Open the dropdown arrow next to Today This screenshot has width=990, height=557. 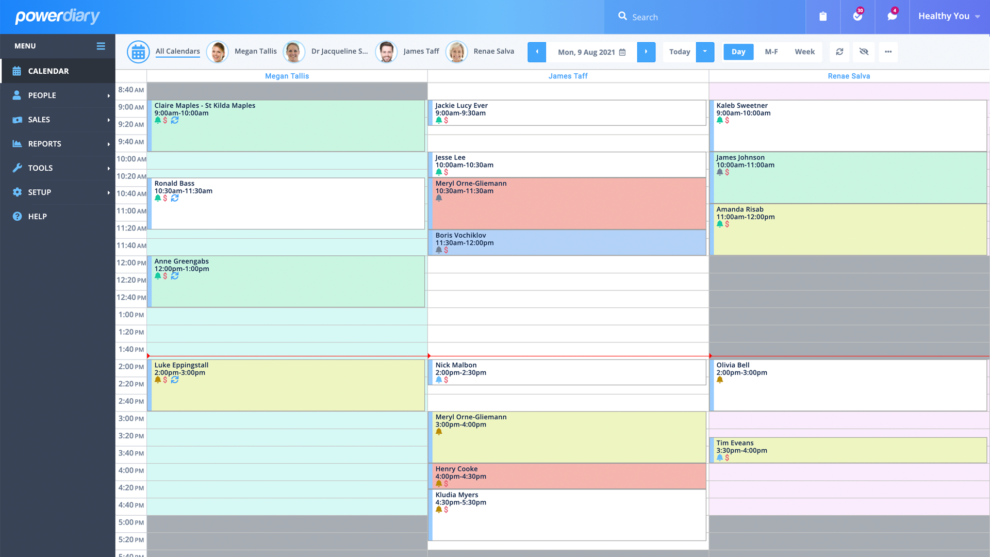point(705,52)
